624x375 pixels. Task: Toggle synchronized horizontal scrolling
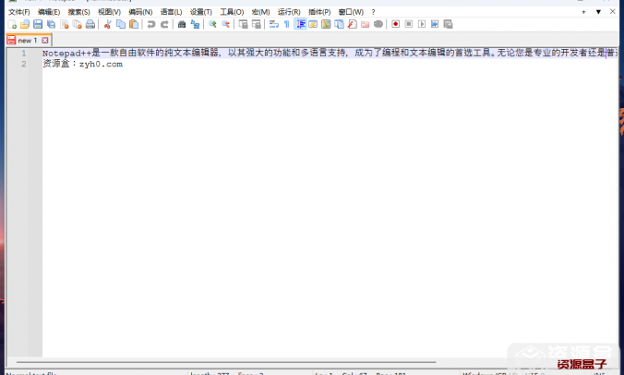coord(257,24)
